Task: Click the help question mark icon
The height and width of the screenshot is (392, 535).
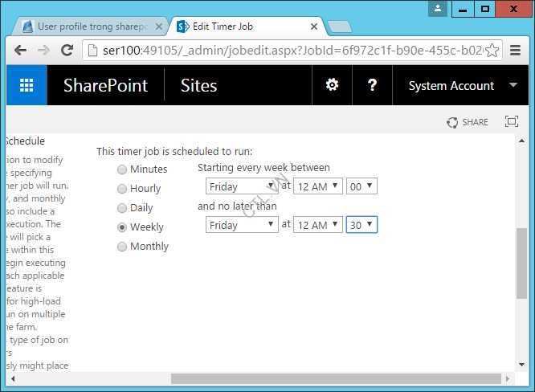Action: click(x=372, y=85)
